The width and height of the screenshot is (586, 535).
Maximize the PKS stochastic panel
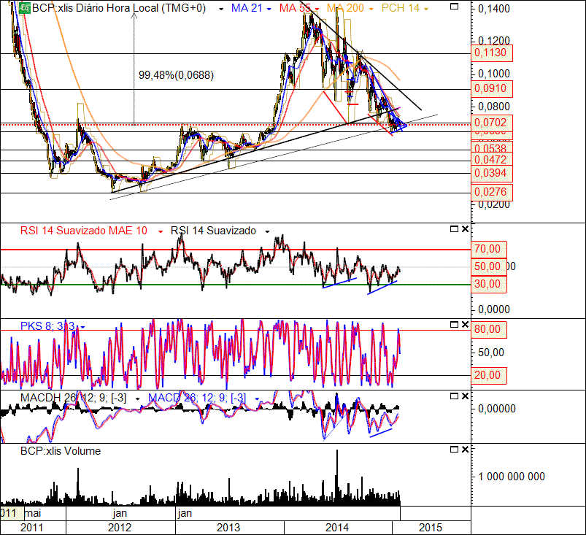[x=455, y=324]
